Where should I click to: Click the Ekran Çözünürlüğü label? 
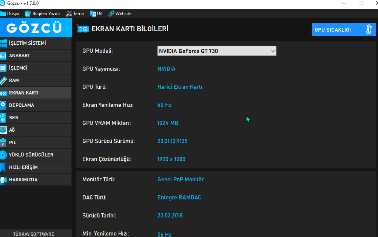(106, 159)
